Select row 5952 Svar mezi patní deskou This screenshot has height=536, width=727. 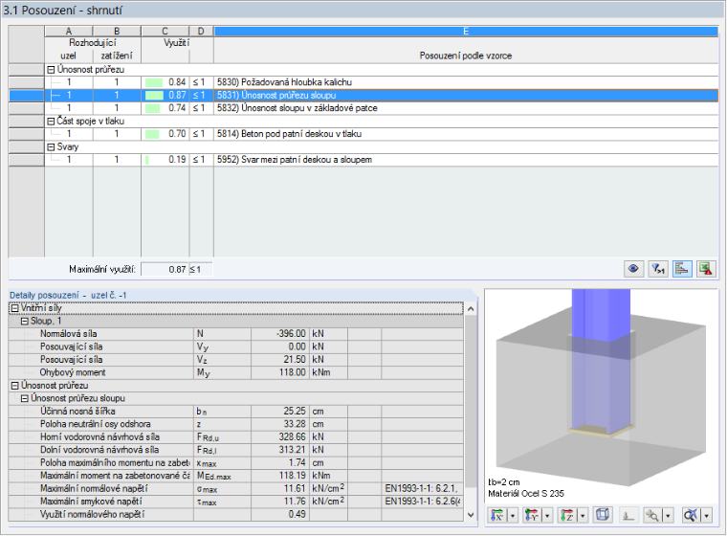click(363, 160)
